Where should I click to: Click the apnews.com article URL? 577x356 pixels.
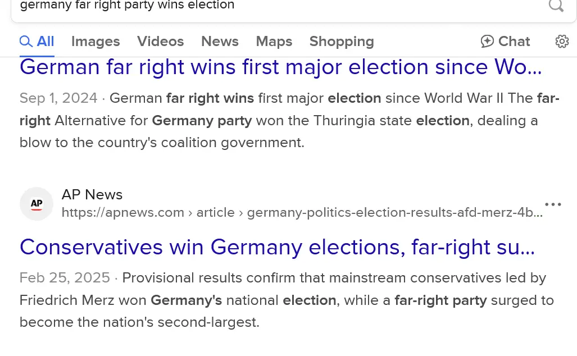point(302,213)
